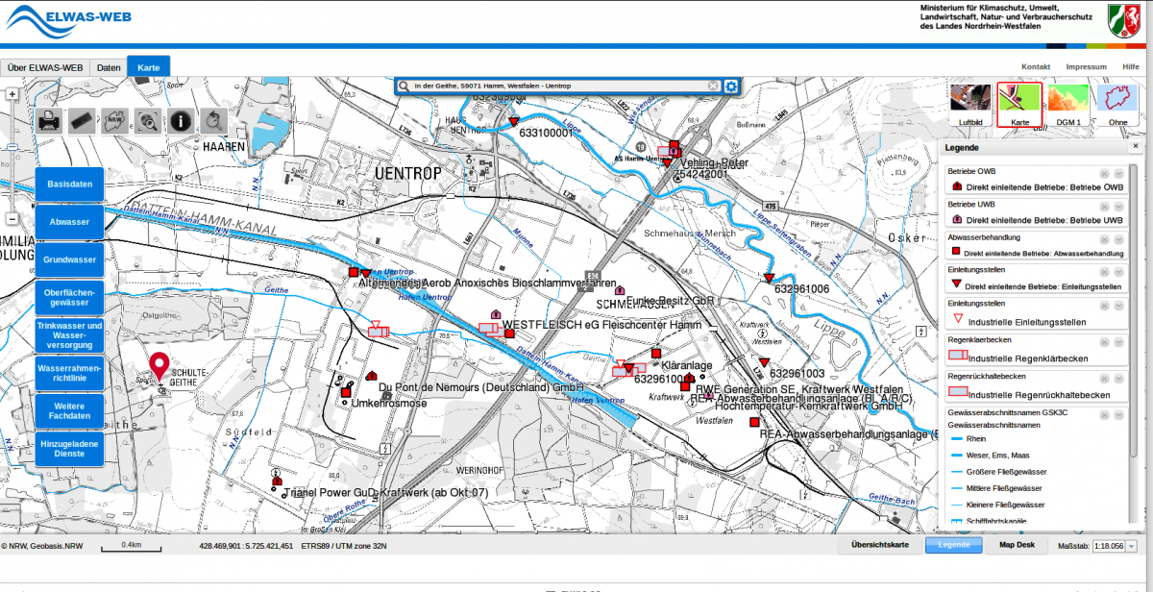Image resolution: width=1153 pixels, height=592 pixels.
Task: Open the Weitere Fachdaten menu
Action: pyautogui.click(x=70, y=410)
